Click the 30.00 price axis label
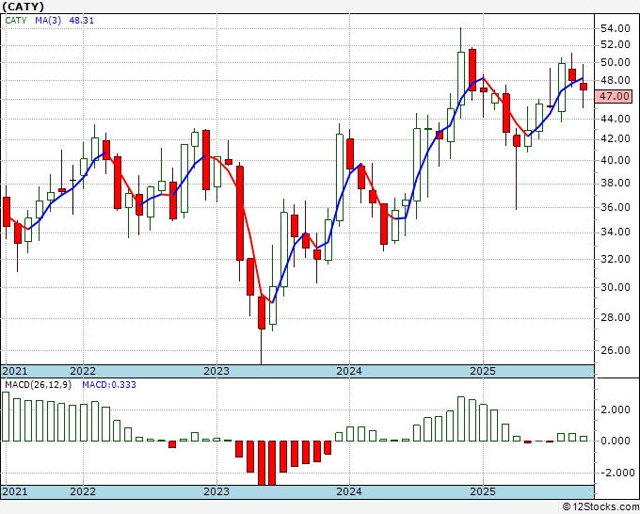 point(616,287)
